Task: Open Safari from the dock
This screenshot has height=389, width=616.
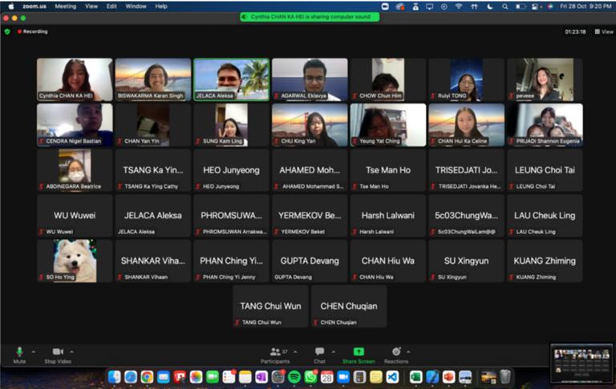Action: coord(131,377)
